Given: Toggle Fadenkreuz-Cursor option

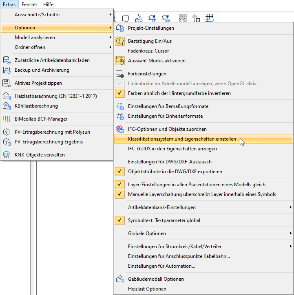Looking at the screenshot, I should click(203, 51).
